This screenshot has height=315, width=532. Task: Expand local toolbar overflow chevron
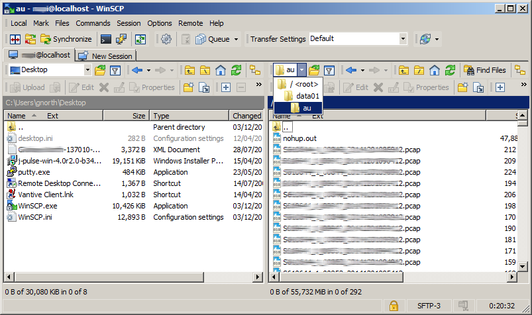tap(259, 84)
